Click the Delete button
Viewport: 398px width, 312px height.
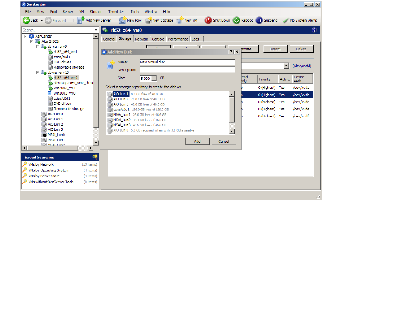[301, 49]
